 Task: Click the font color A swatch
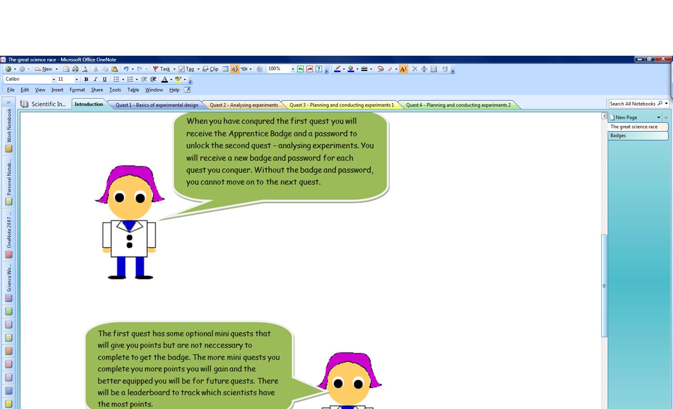click(164, 79)
